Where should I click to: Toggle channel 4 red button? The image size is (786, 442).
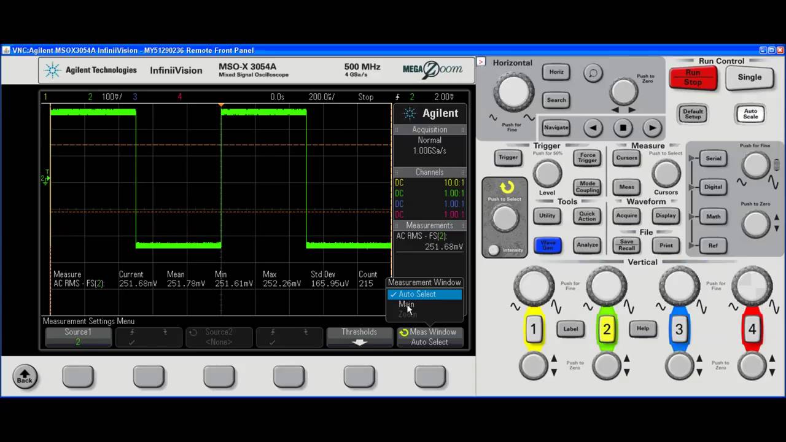[x=752, y=329]
